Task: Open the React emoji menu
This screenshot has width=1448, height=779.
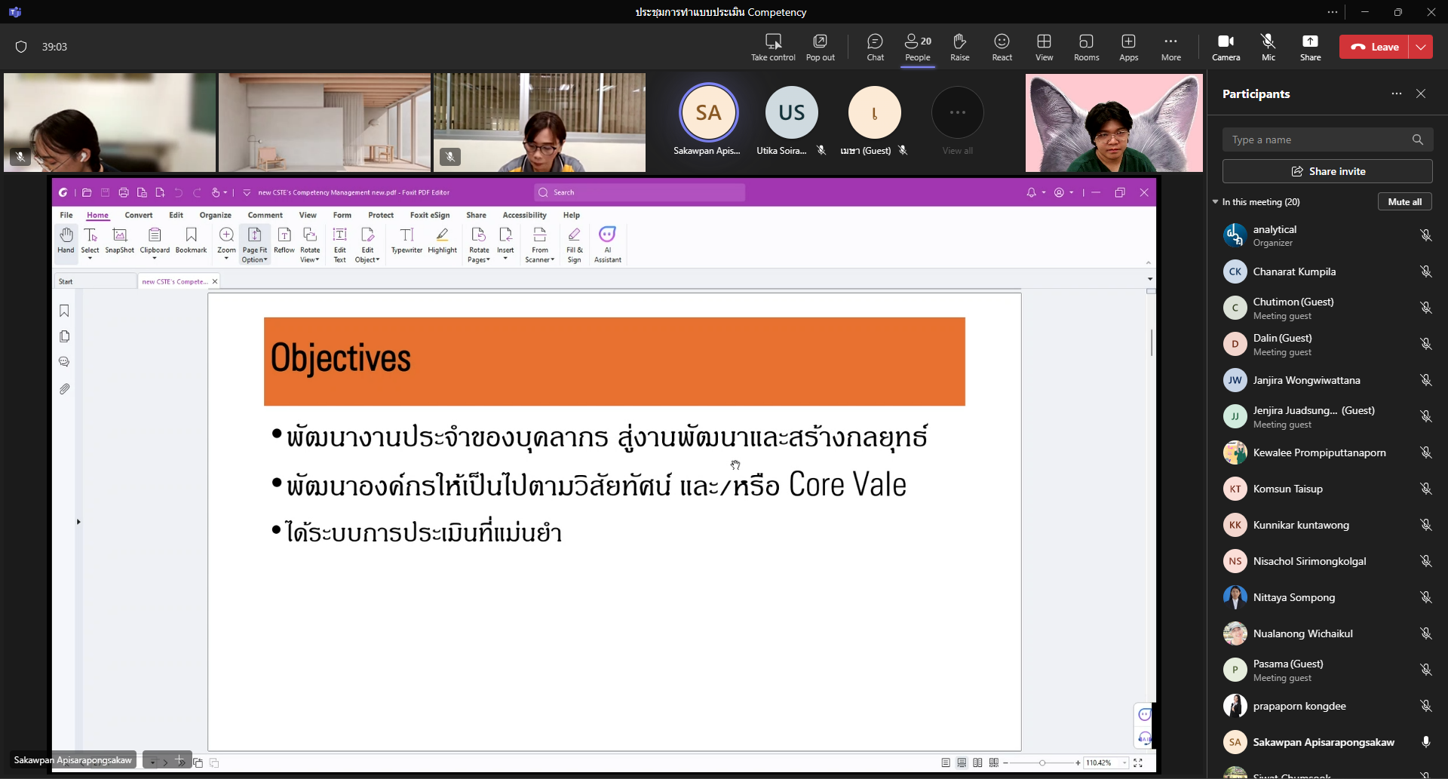Action: click(1002, 47)
